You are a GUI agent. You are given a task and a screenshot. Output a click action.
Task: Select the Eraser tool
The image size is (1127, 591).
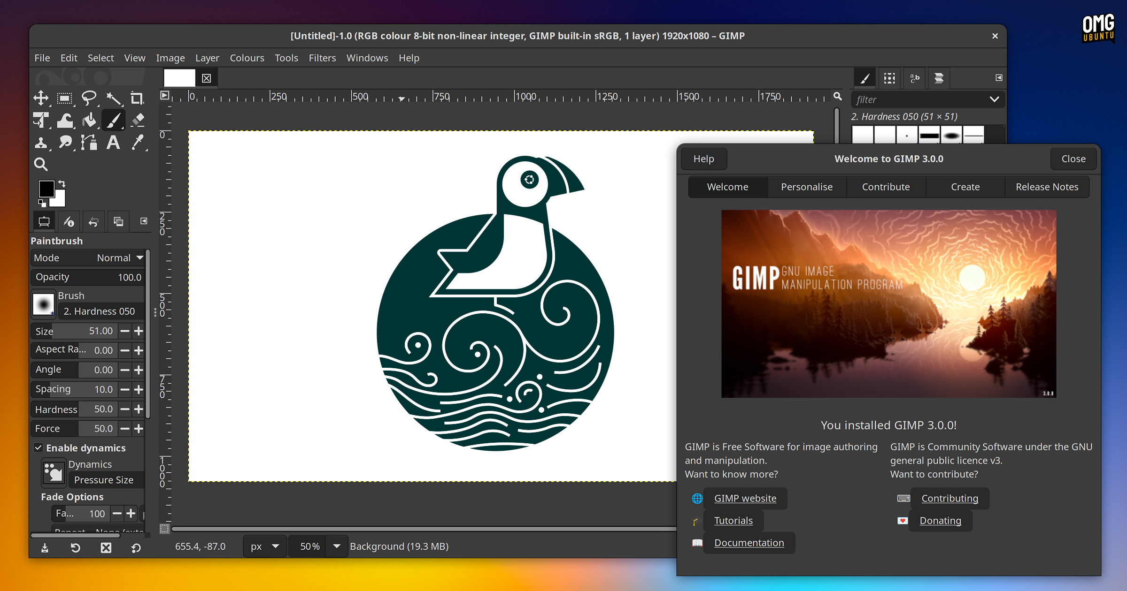point(138,120)
